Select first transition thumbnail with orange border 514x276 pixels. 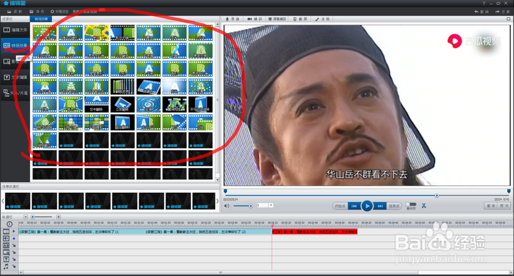(x=45, y=33)
